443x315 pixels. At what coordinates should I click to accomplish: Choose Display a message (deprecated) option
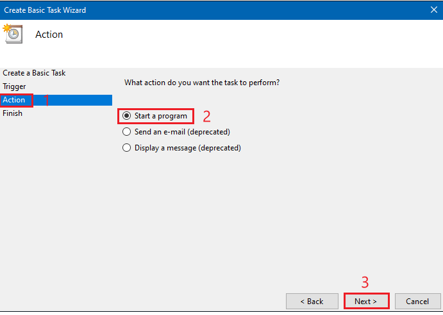point(181,148)
